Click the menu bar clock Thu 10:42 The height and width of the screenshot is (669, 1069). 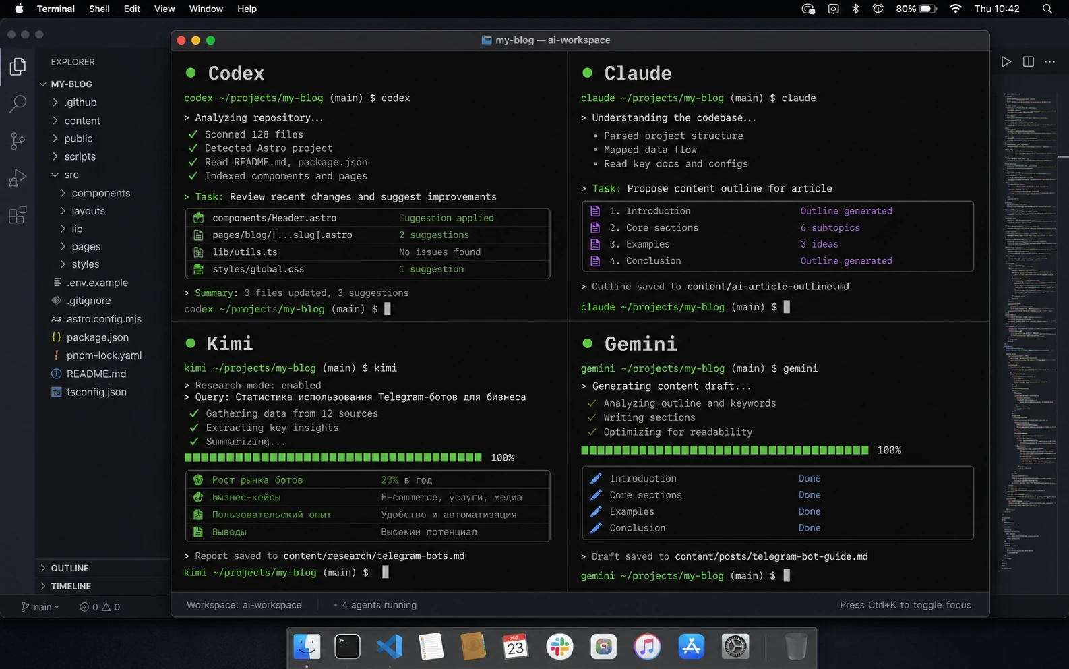pyautogui.click(x=997, y=9)
